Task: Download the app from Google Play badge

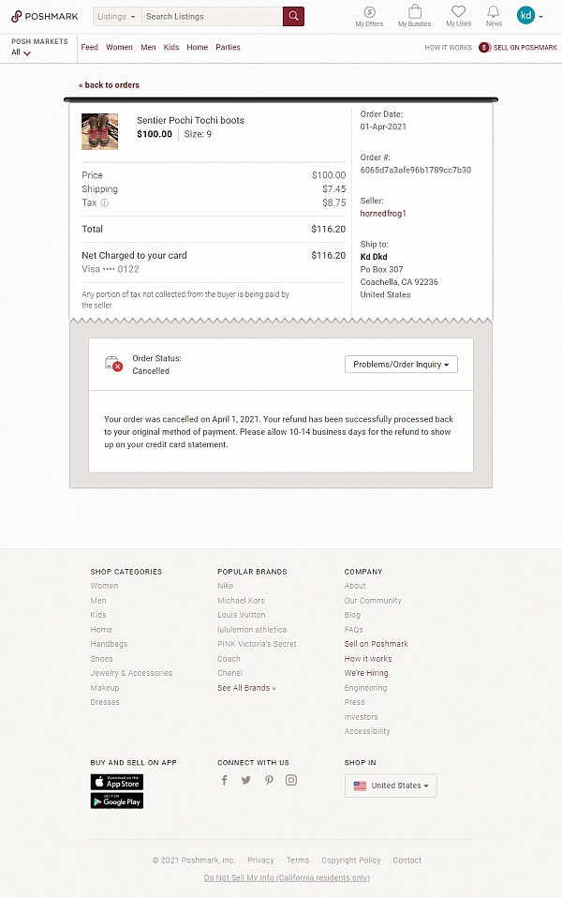Action: pyautogui.click(x=116, y=800)
